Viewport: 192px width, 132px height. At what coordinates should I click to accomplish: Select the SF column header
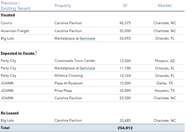coord(125,6)
